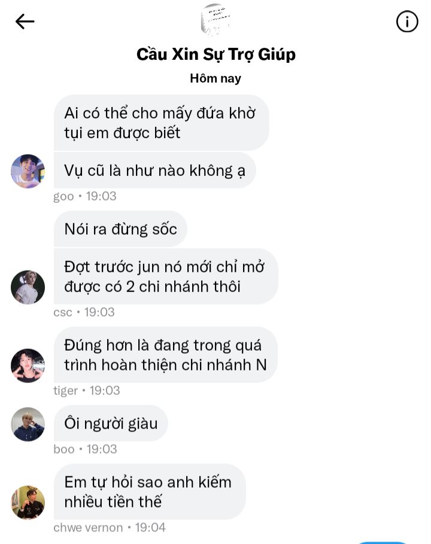Tap the back arrow icon

click(x=25, y=22)
